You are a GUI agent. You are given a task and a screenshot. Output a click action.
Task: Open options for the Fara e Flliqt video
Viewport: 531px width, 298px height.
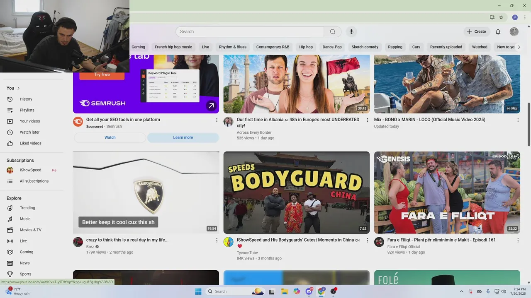point(518,240)
